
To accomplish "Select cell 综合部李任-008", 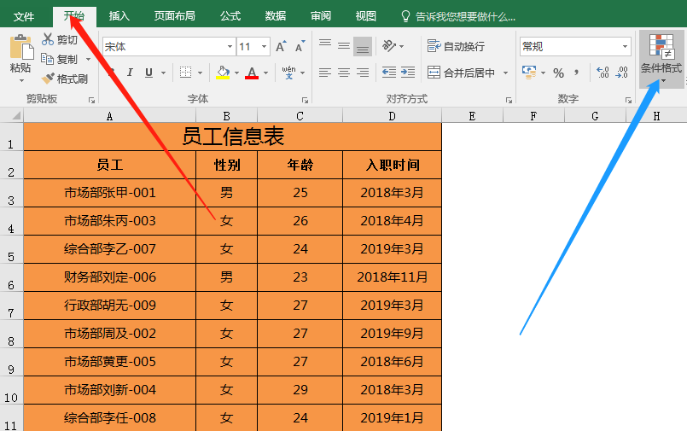I will [109, 418].
